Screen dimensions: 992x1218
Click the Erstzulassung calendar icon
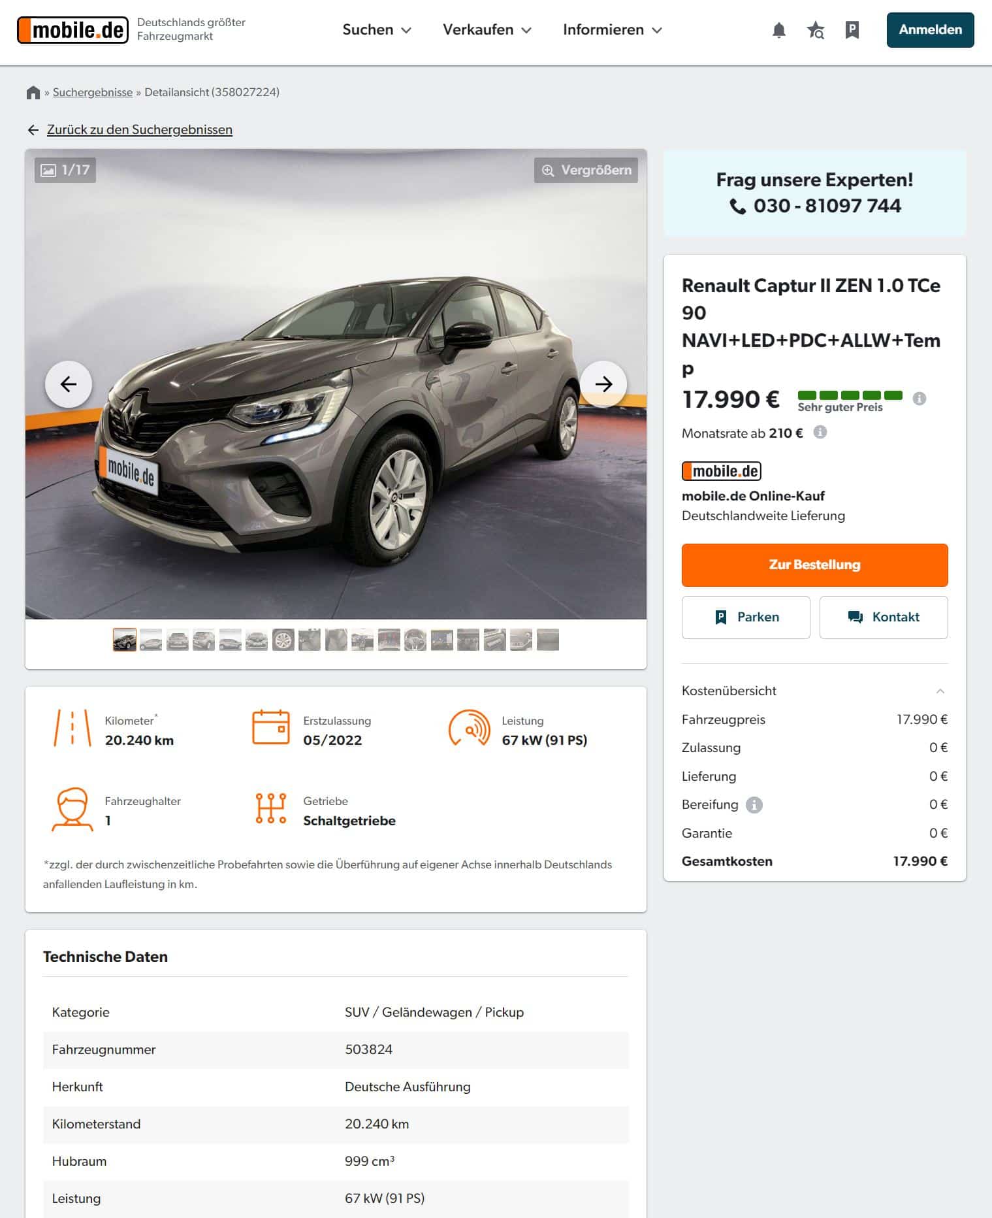pos(270,727)
